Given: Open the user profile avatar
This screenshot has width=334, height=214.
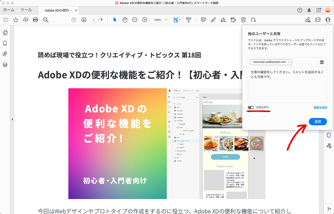Looking at the screenshot, I should [328, 10].
